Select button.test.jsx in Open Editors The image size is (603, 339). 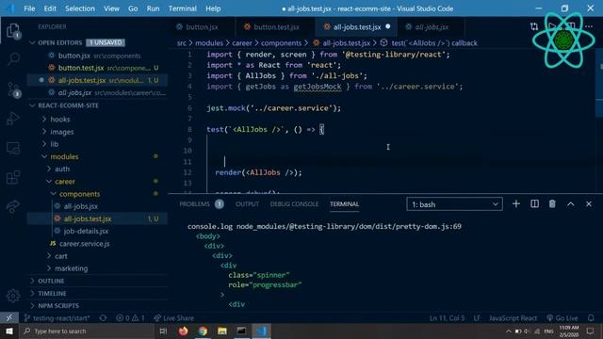pyautogui.click(x=98, y=68)
